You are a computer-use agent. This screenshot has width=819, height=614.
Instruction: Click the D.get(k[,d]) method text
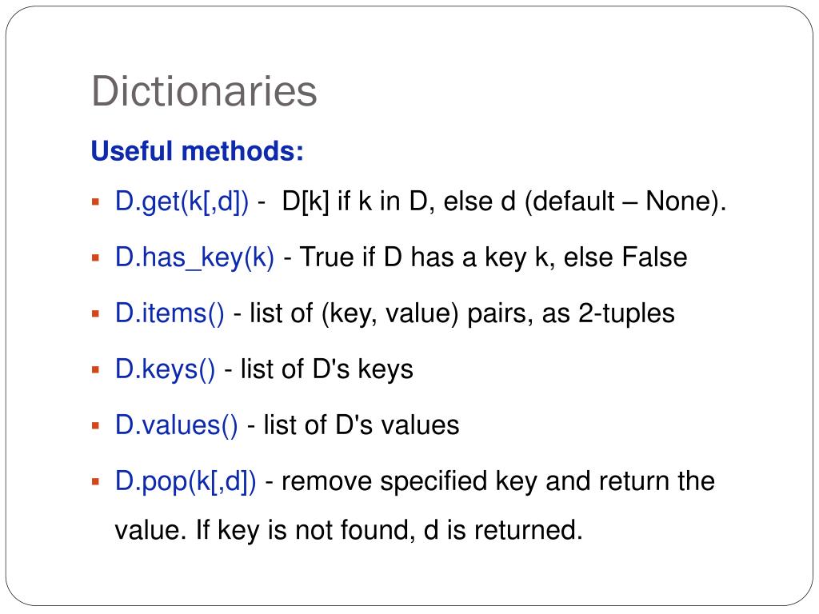182,201
